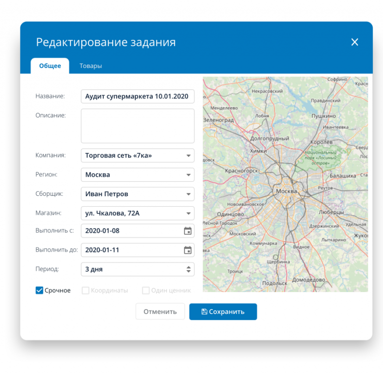Image resolution: width=383 pixels, height=374 pixels.
Task: Click the Выполнить с date field
Action: (x=138, y=231)
